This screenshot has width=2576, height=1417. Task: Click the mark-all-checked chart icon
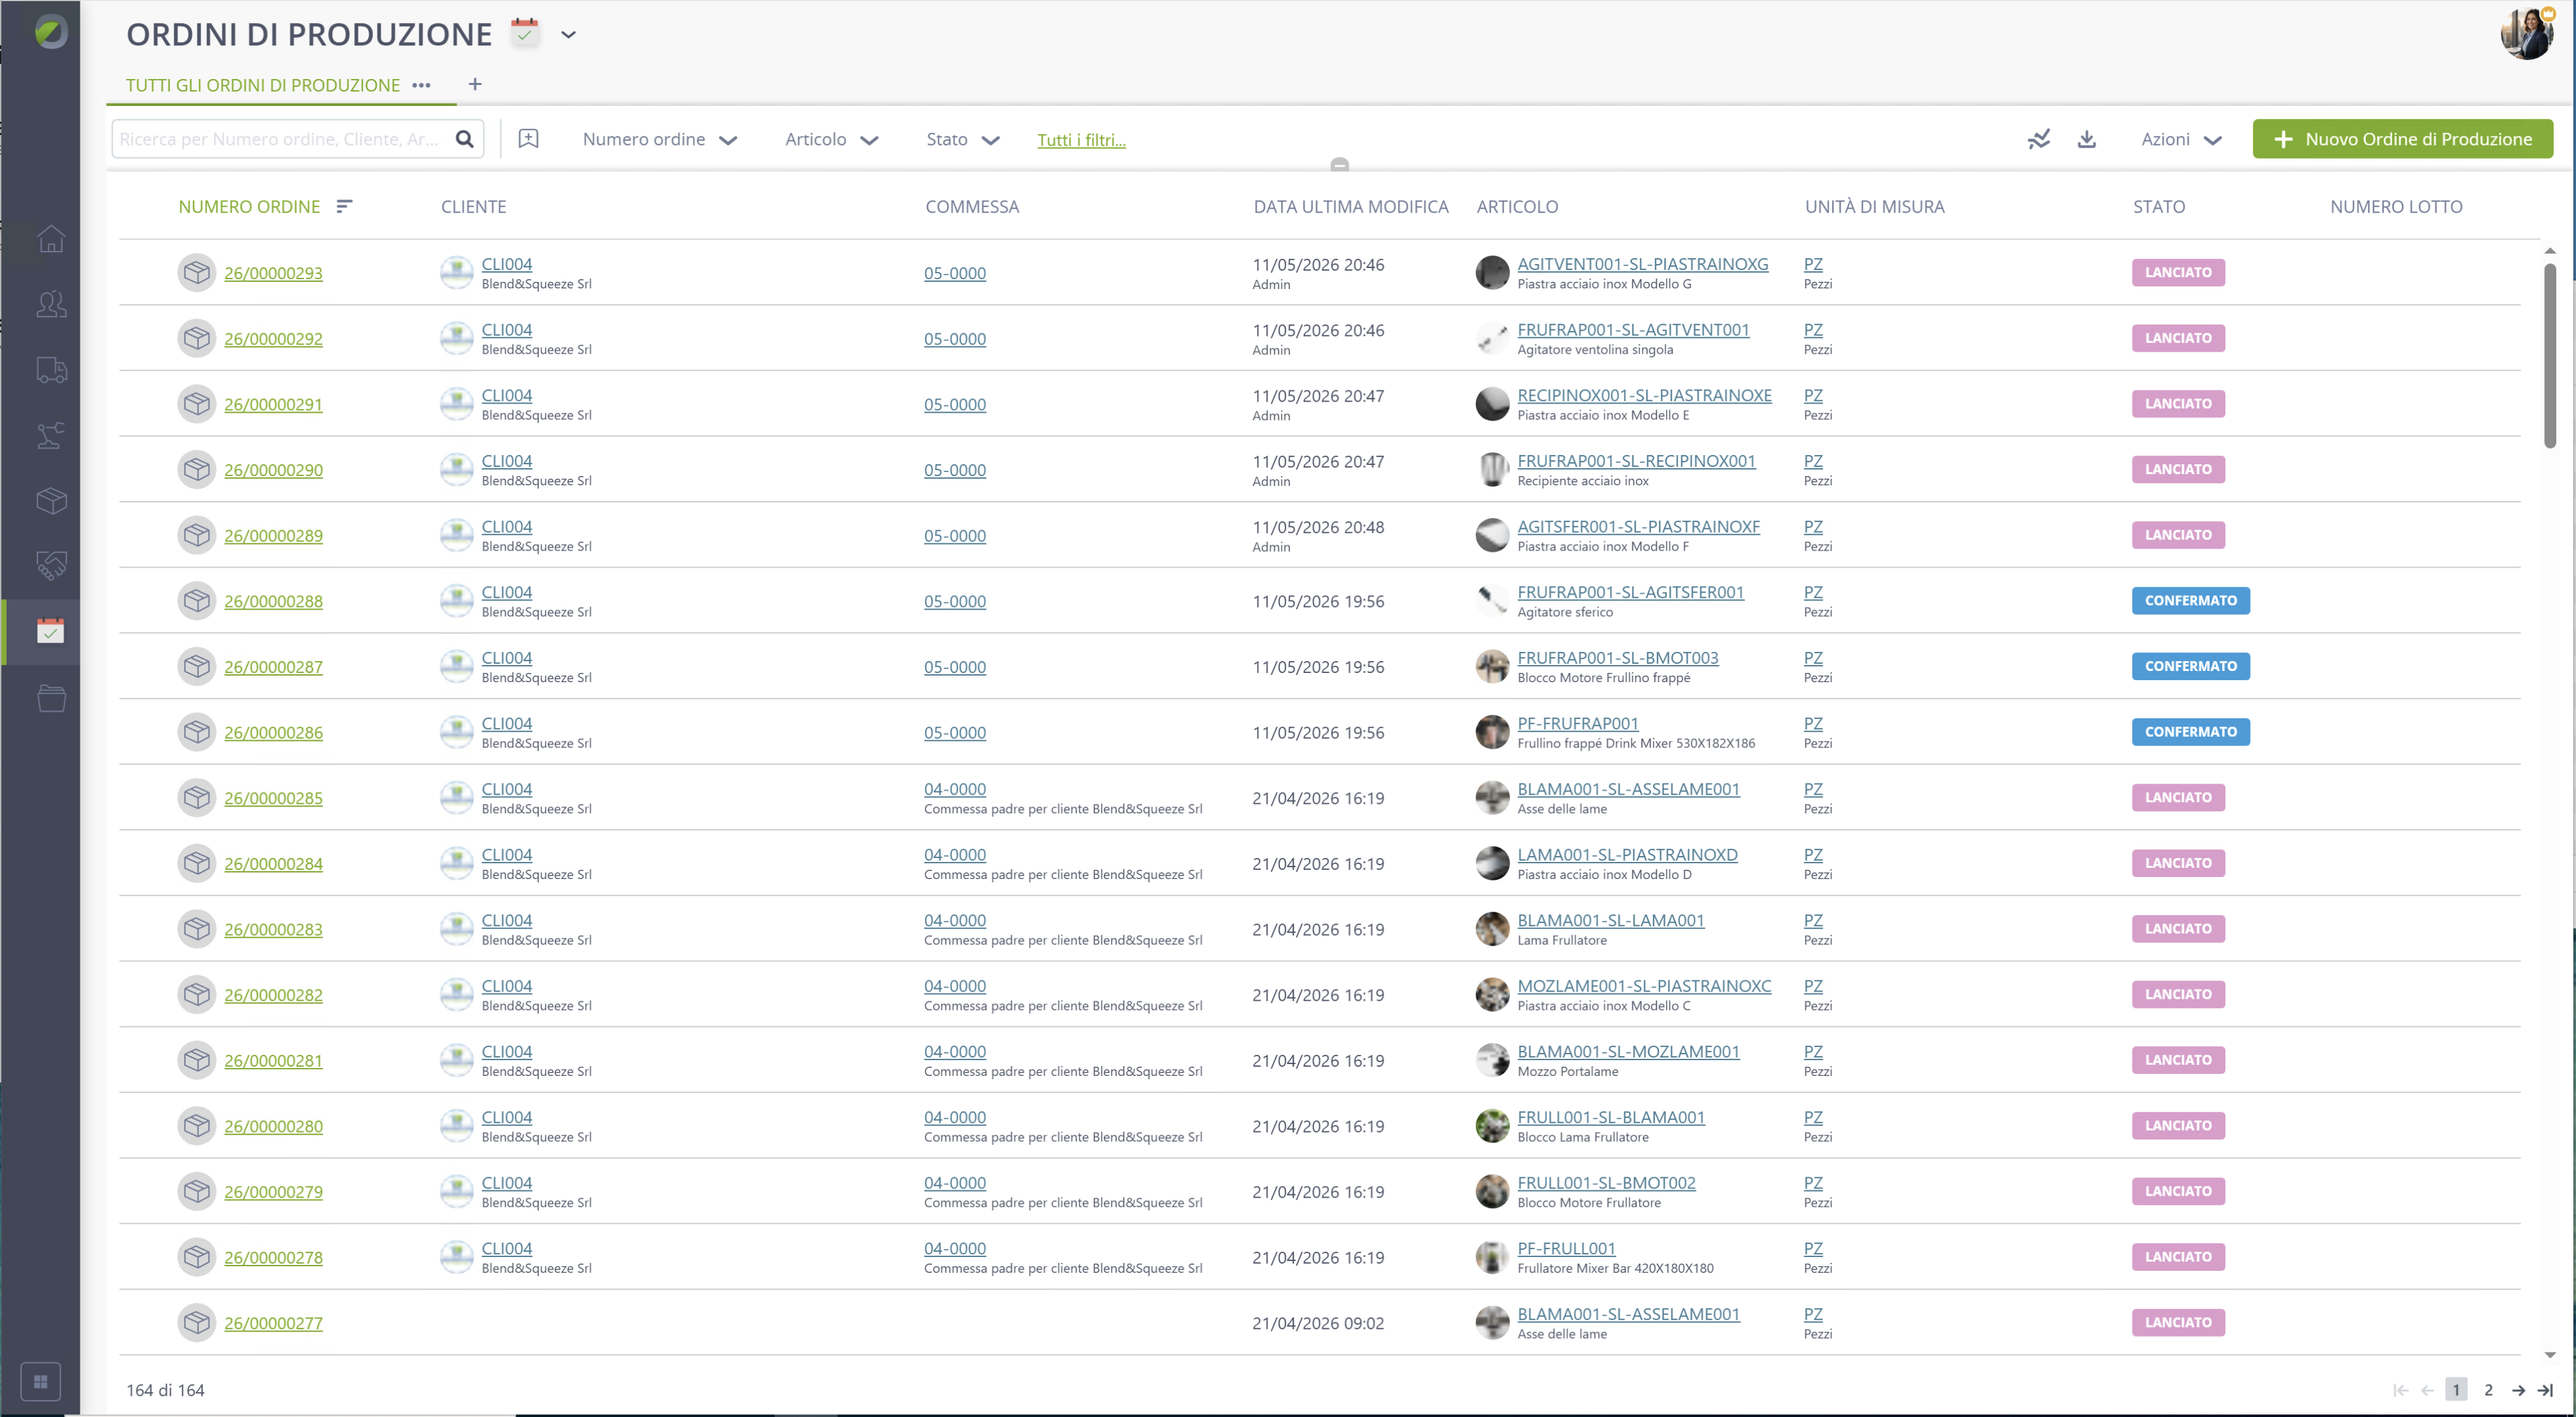[2038, 140]
